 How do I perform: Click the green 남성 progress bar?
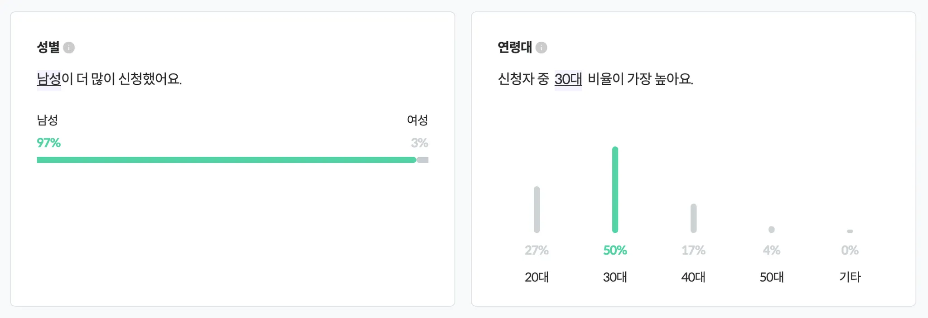(226, 160)
